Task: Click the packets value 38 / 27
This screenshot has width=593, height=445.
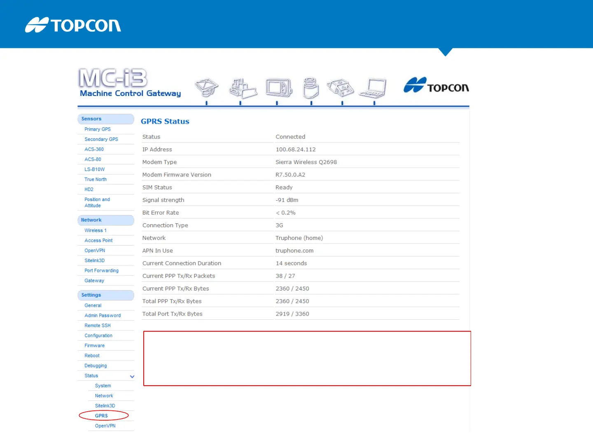Action: [285, 276]
